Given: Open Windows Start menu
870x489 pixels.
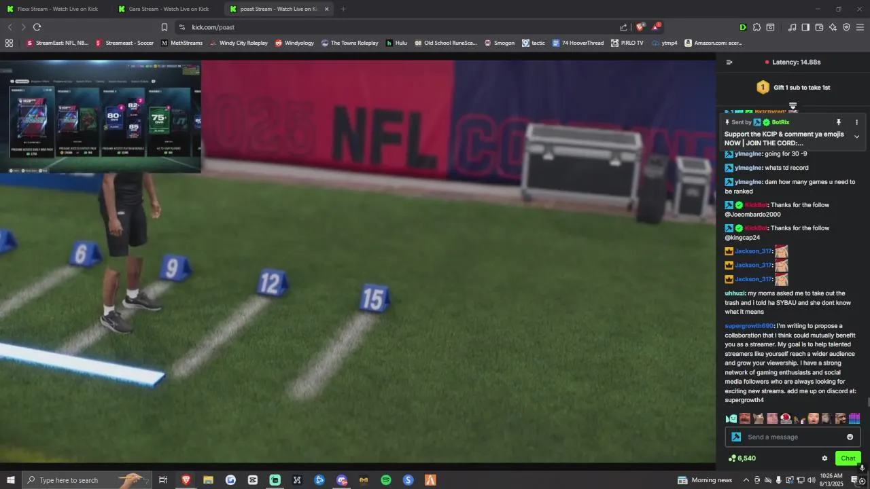Looking at the screenshot, I should point(10,480).
